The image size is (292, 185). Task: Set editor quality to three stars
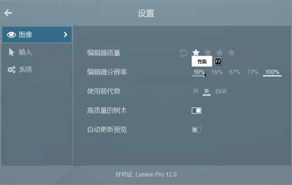click(x=219, y=53)
